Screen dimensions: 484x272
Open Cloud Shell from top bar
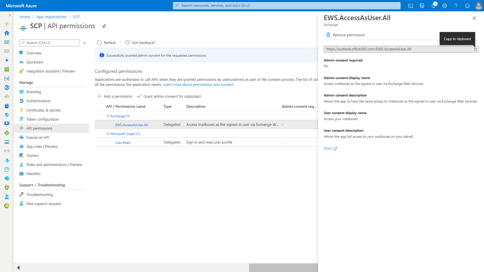[x=411, y=6]
